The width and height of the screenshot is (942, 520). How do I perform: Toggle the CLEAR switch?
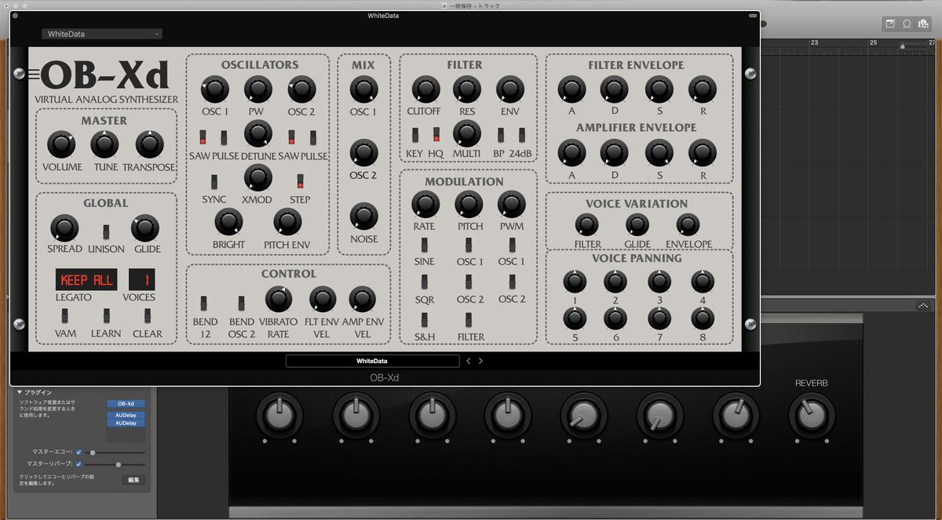tap(147, 315)
